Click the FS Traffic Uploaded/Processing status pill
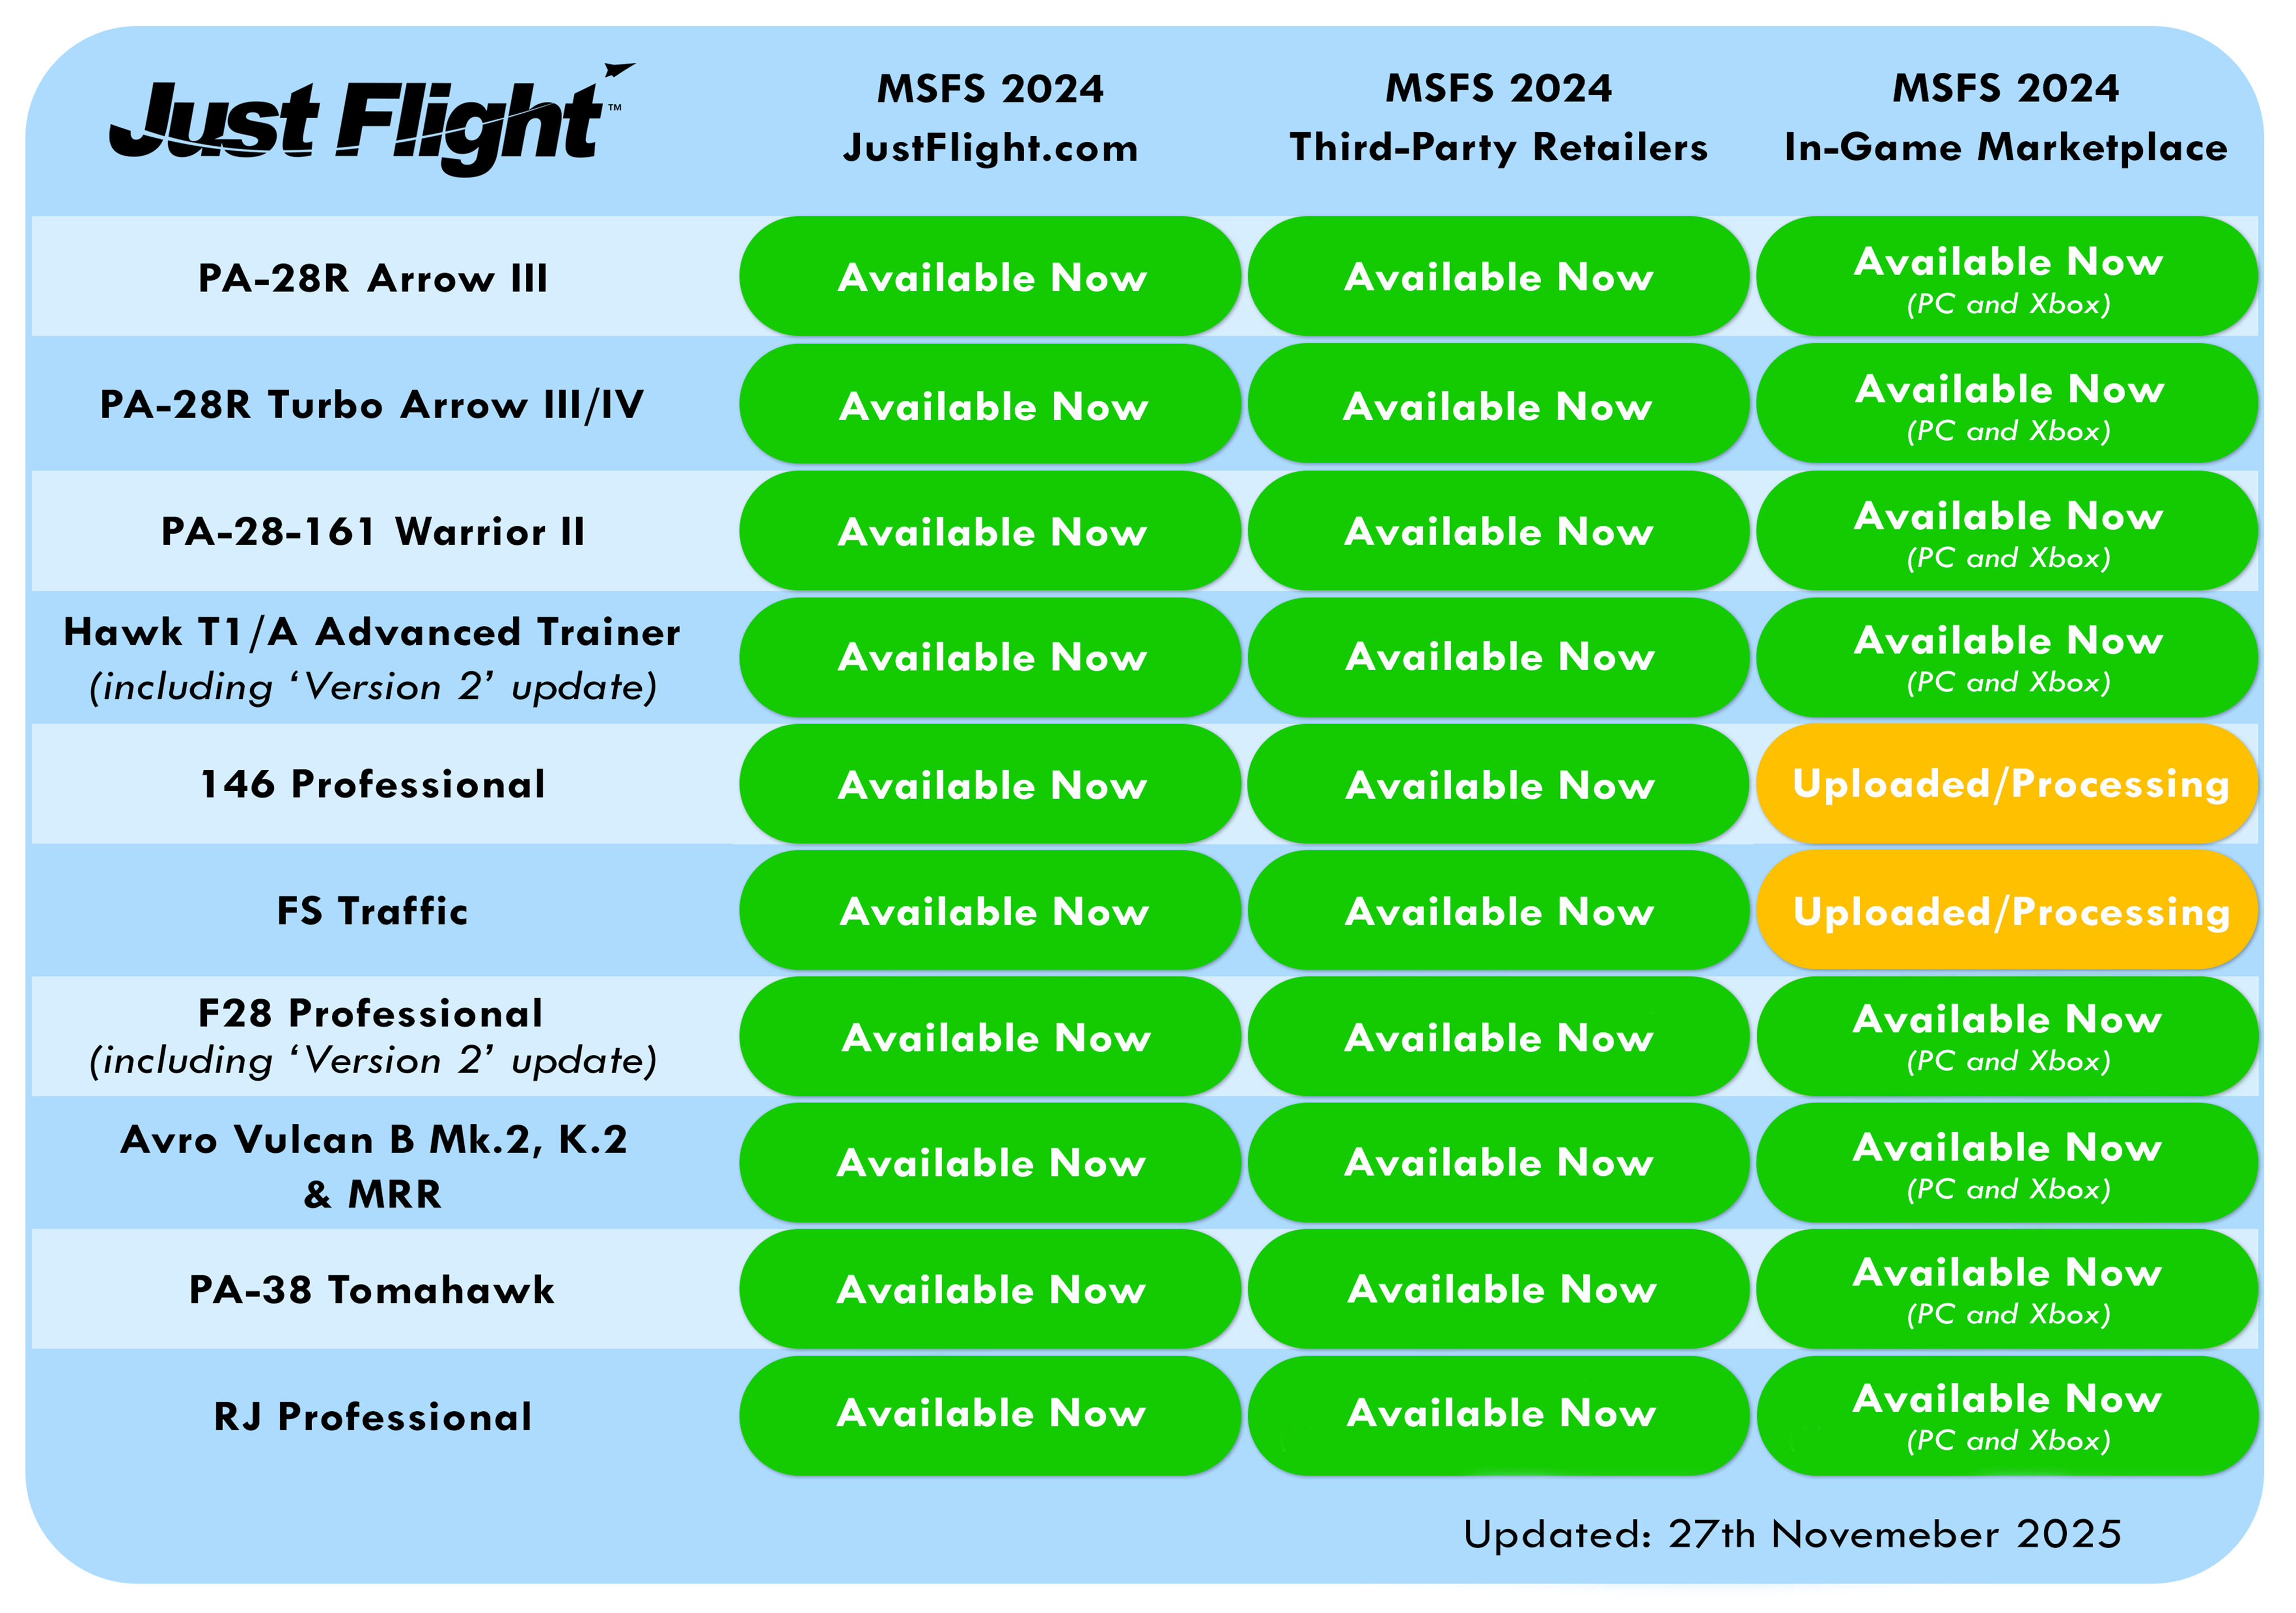Image resolution: width=2296 pixels, height=1613 pixels. click(2008, 911)
